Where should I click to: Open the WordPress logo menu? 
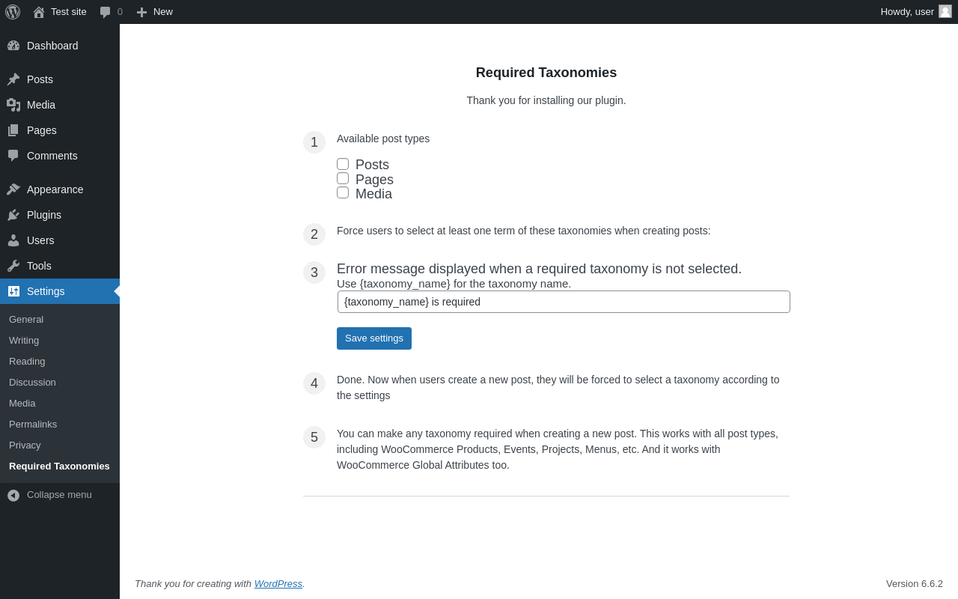(x=13, y=12)
